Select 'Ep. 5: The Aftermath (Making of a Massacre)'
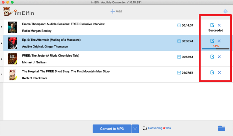 click(x=51, y=40)
